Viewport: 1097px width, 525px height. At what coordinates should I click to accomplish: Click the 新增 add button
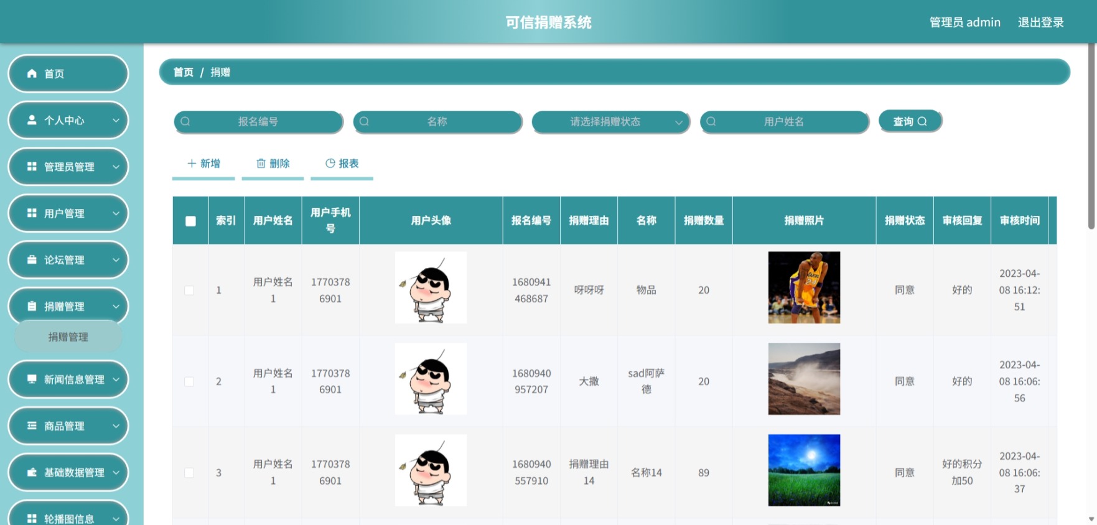203,164
